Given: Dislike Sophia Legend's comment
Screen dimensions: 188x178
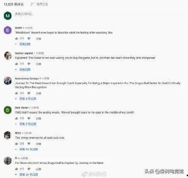Looking at the screenshot, I should click(x=29, y=64).
